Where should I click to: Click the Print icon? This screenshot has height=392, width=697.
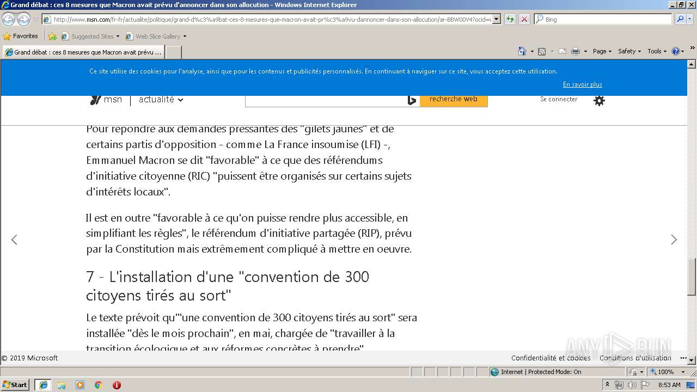[x=576, y=51]
